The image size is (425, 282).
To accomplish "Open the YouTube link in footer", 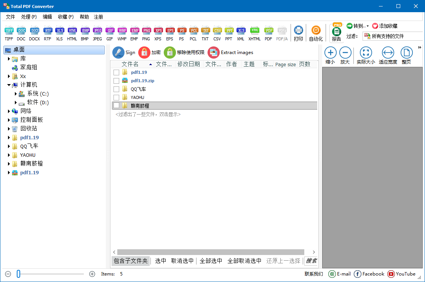I will [401, 274].
